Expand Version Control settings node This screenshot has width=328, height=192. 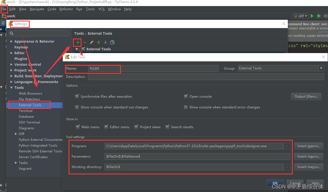tap(11, 65)
